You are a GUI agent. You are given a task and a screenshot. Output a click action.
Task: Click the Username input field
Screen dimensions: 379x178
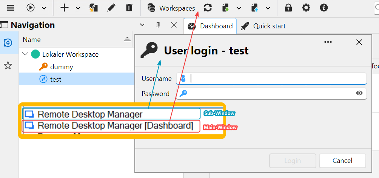click(x=271, y=79)
